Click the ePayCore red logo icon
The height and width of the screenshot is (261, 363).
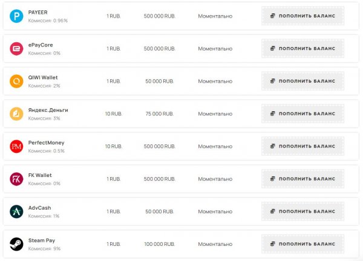click(x=16, y=48)
